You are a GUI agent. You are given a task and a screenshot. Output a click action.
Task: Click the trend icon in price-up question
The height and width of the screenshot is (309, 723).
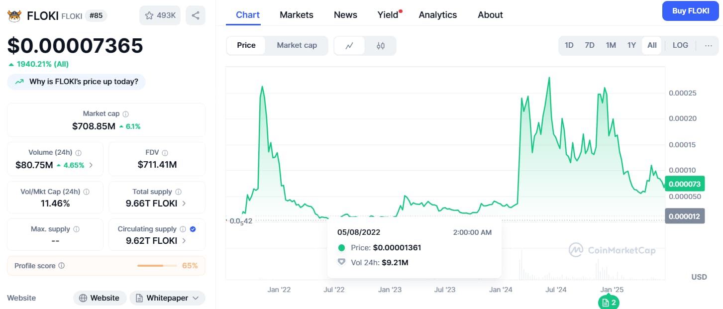tap(19, 82)
